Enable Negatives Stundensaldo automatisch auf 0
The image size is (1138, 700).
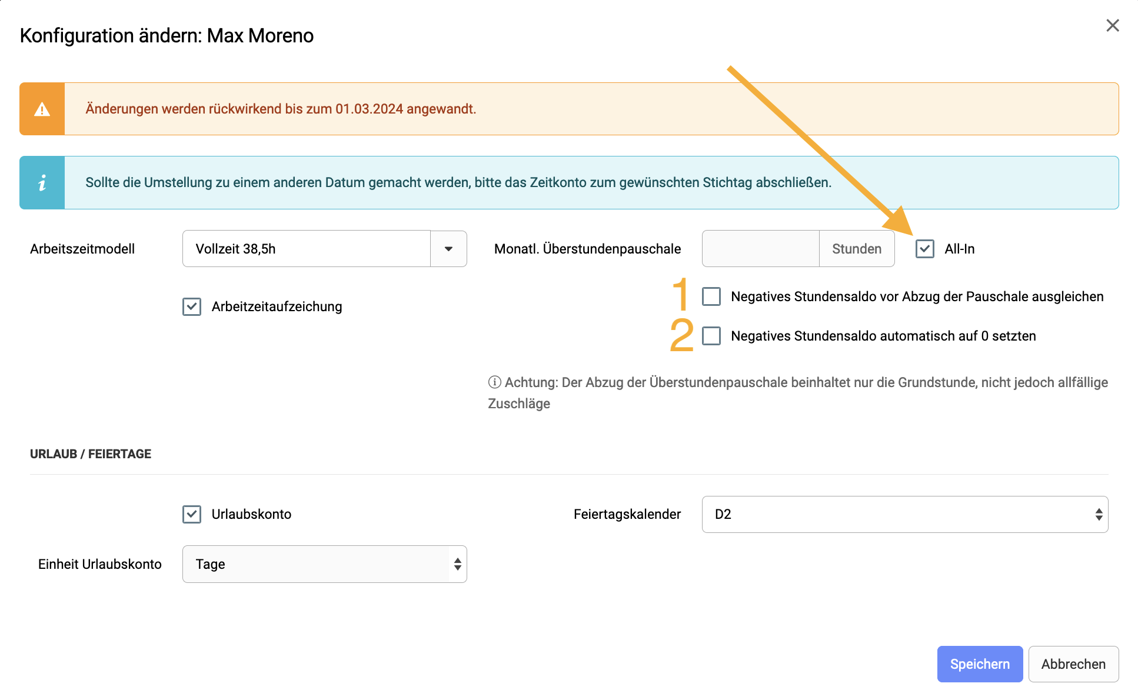711,336
